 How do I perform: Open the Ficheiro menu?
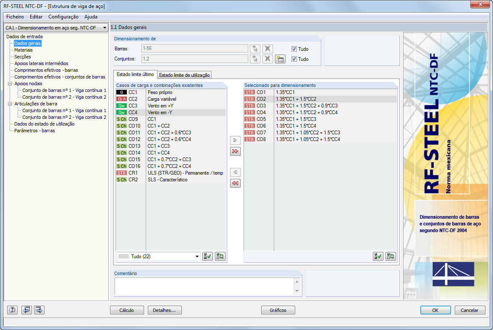pos(15,17)
